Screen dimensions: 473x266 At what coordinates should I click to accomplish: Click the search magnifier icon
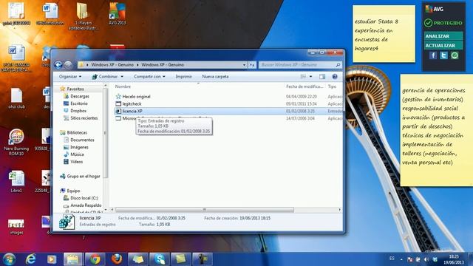(x=338, y=65)
